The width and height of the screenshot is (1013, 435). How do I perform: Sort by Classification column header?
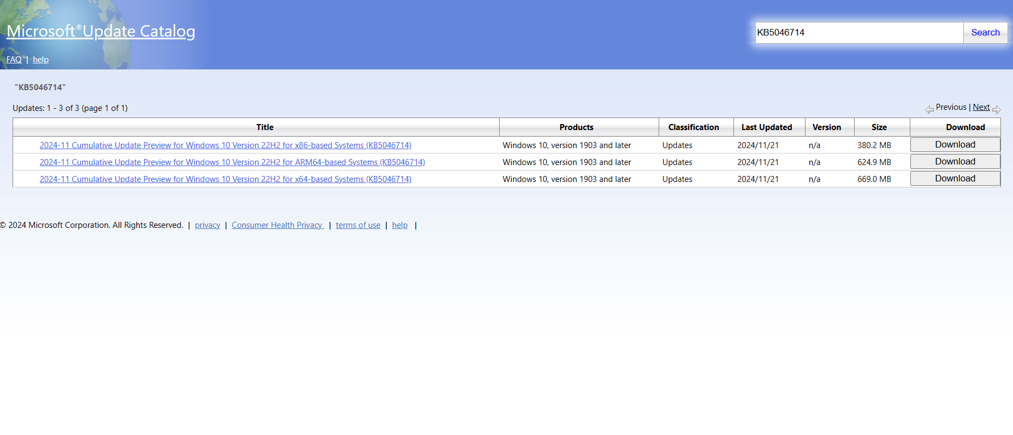pyautogui.click(x=694, y=127)
